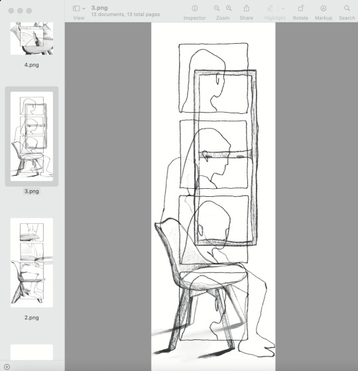Click the 3.png file name label
Screen dimensions: 358x371
click(x=32, y=191)
